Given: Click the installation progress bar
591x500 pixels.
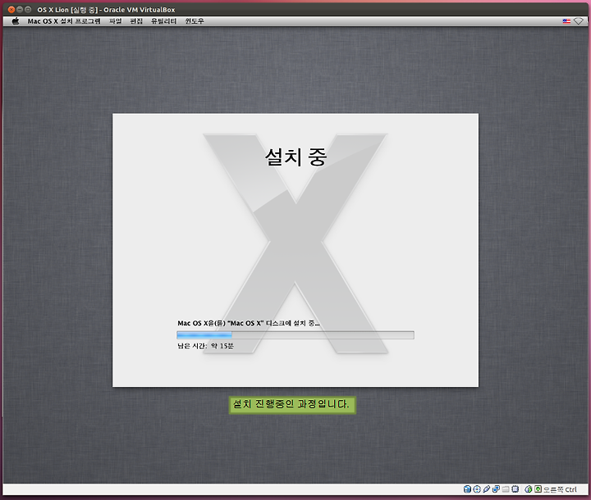Looking at the screenshot, I should tap(295, 334).
